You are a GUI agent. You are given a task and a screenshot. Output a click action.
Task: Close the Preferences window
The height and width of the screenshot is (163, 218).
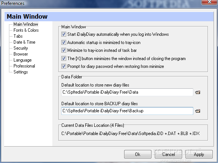(x=209, y=2)
